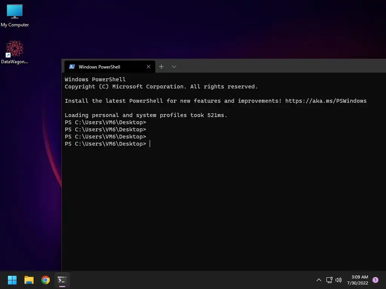Click the https://aka.ms/PSWindows link
This screenshot has width=386, height=289.
click(326, 101)
